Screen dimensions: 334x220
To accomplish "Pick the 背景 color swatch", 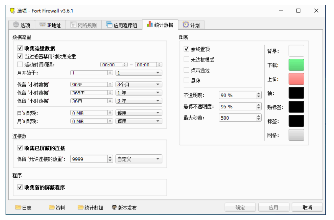I will 296,51.
